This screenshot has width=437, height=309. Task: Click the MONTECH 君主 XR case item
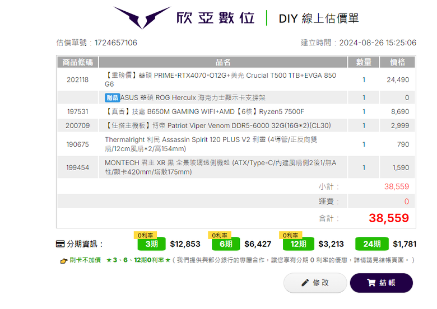[x=220, y=167]
